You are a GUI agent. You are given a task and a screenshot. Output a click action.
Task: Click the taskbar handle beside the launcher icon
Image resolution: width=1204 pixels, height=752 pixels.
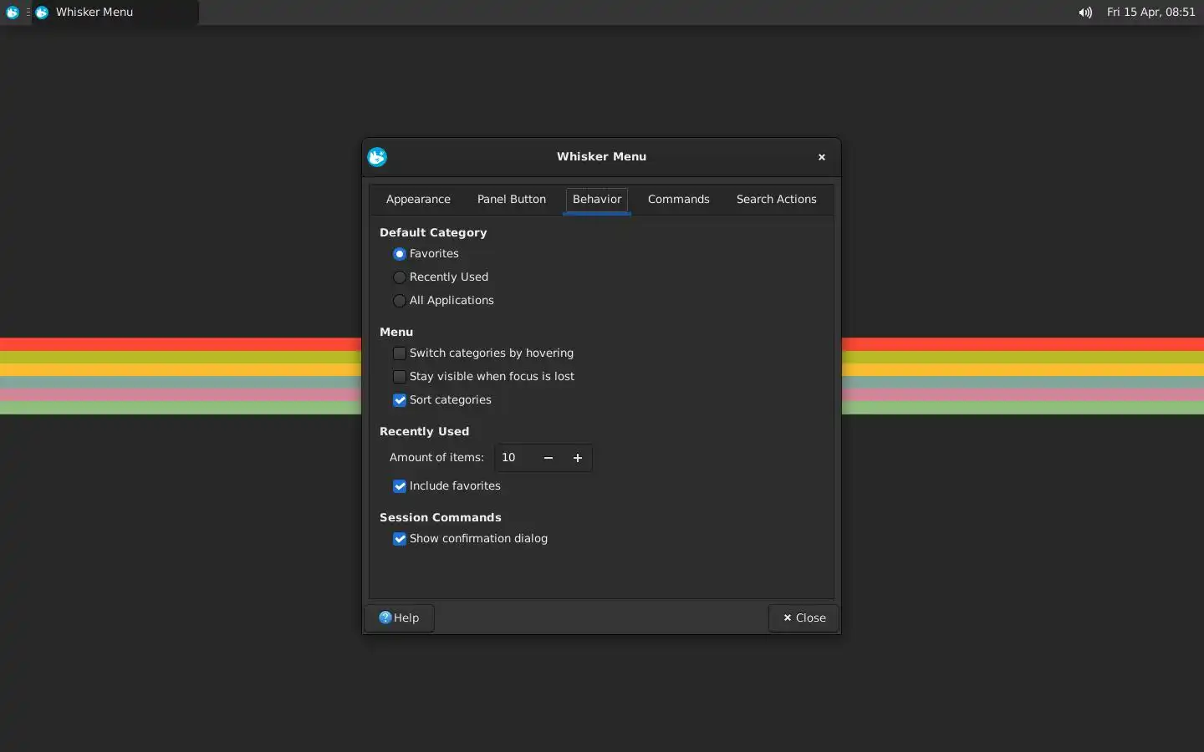(28, 13)
